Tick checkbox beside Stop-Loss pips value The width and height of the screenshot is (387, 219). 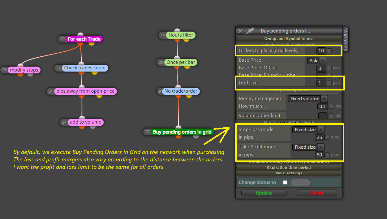328,137
